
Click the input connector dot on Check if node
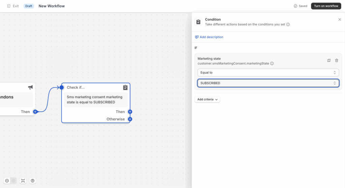click(62, 87)
